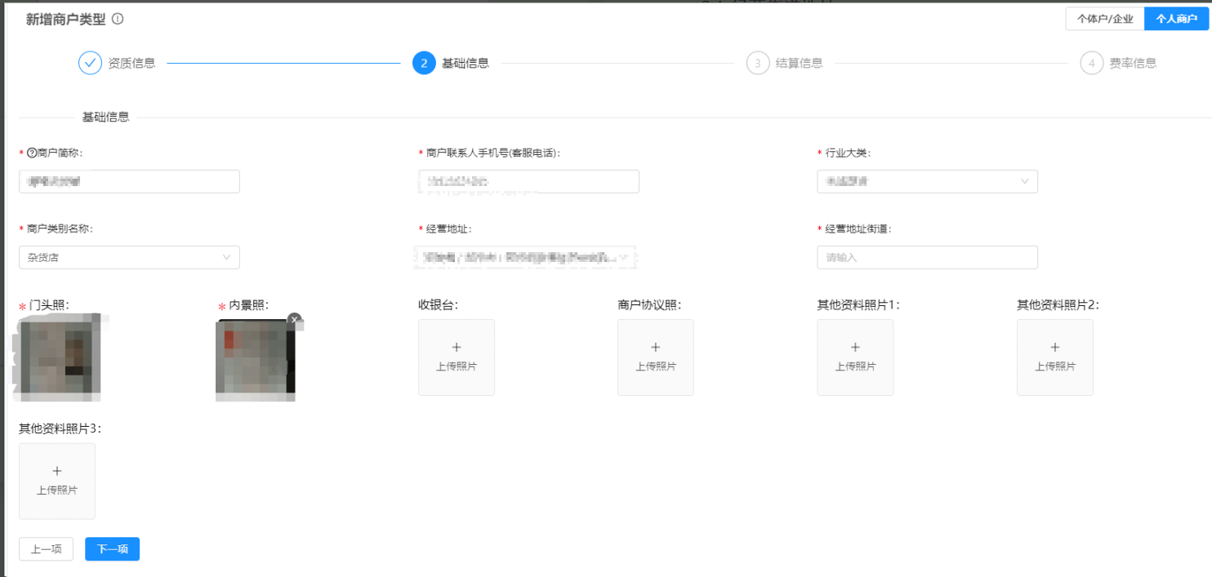
Task: Click the 商户联系人手机号 input field
Action: tap(528, 181)
